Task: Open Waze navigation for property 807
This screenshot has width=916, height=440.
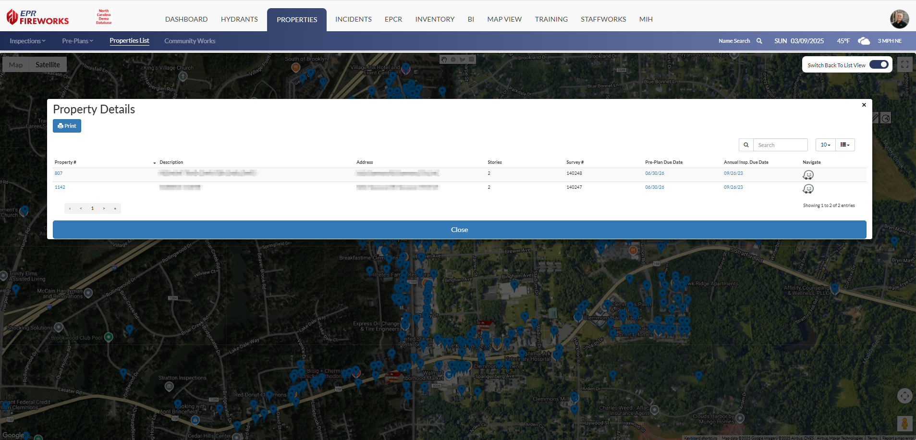Action: [808, 175]
